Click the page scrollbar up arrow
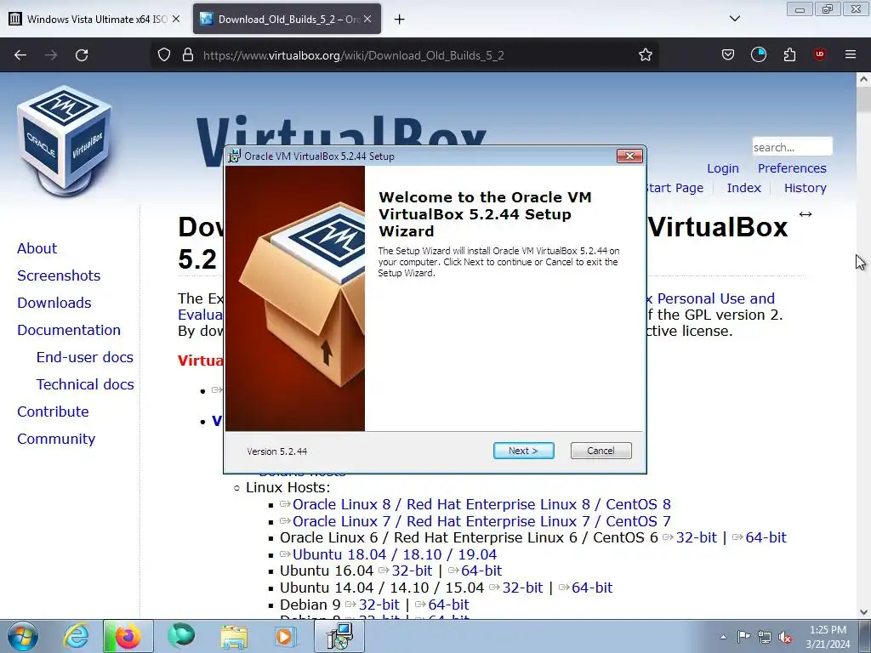The width and height of the screenshot is (871, 653). [863, 79]
